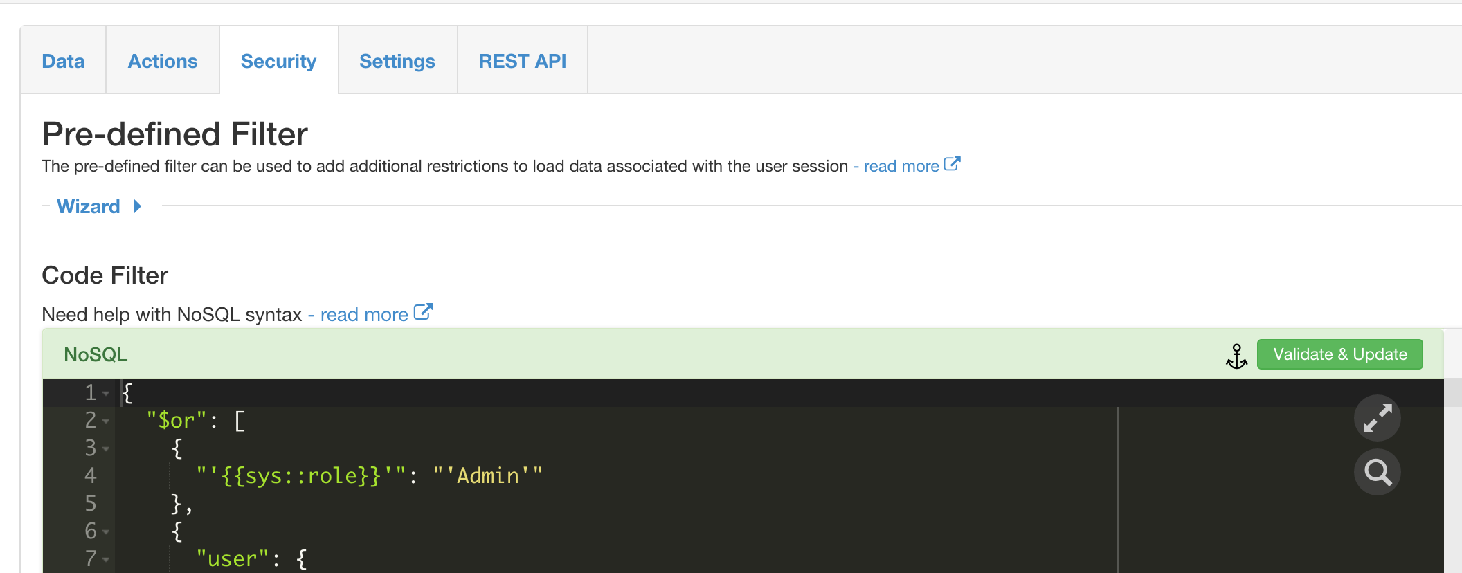
Task: Click the anchor icon in NoSQL header
Action: click(1236, 356)
